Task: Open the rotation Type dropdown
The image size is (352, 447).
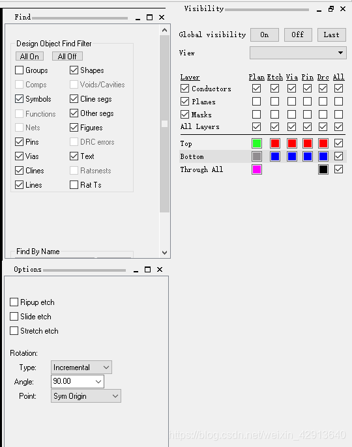Action: [81, 368]
